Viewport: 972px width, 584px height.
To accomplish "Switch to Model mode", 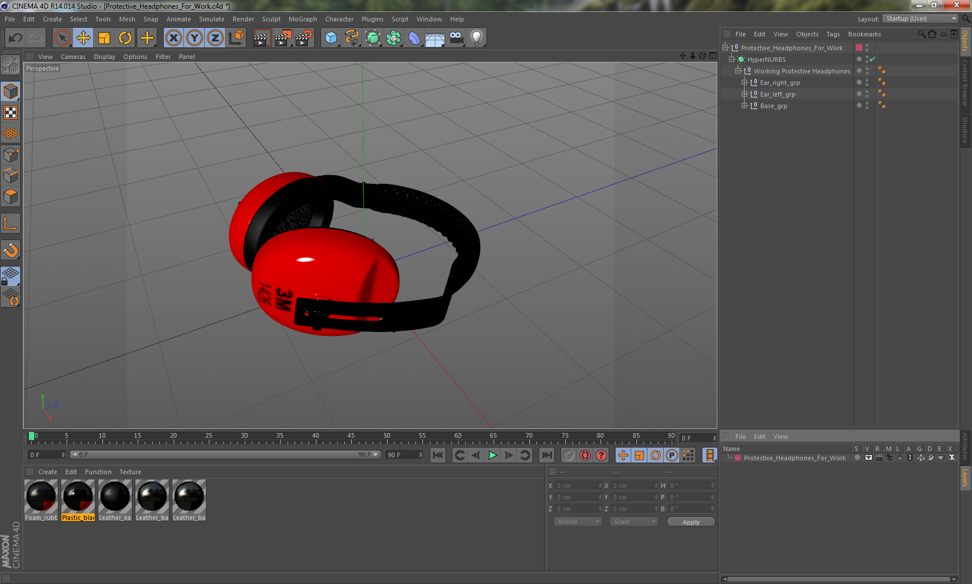I will point(11,91).
